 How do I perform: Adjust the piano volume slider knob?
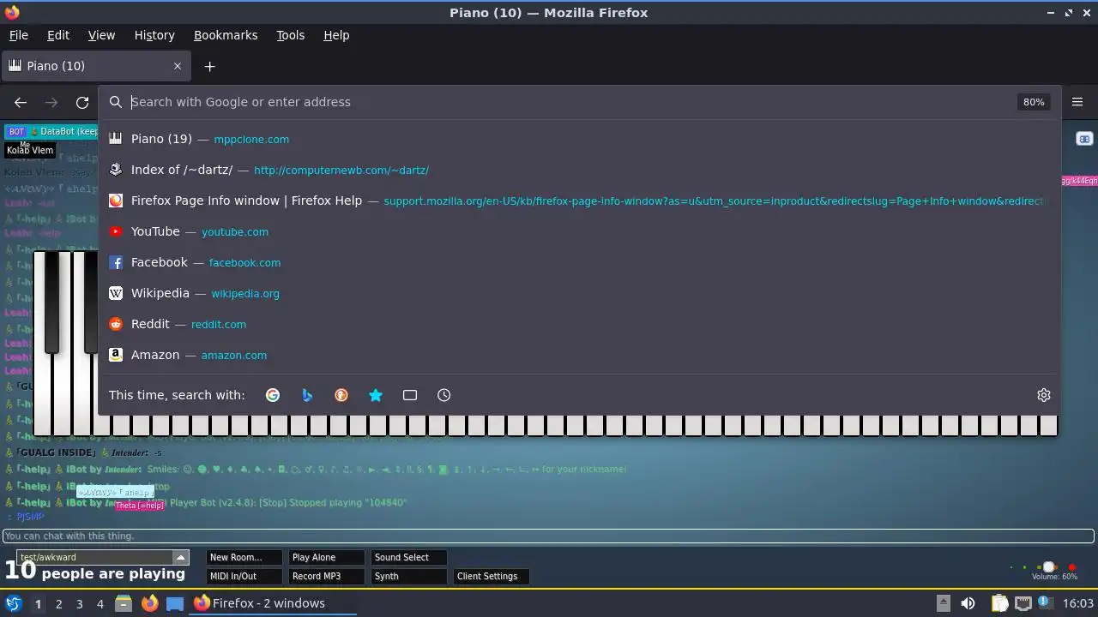coord(1048,566)
